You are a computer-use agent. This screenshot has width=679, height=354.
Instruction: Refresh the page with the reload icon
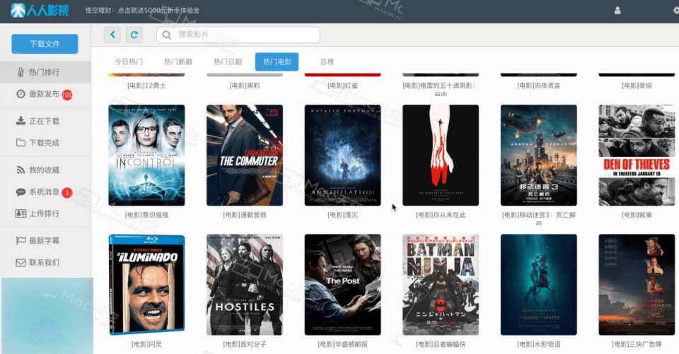click(134, 35)
